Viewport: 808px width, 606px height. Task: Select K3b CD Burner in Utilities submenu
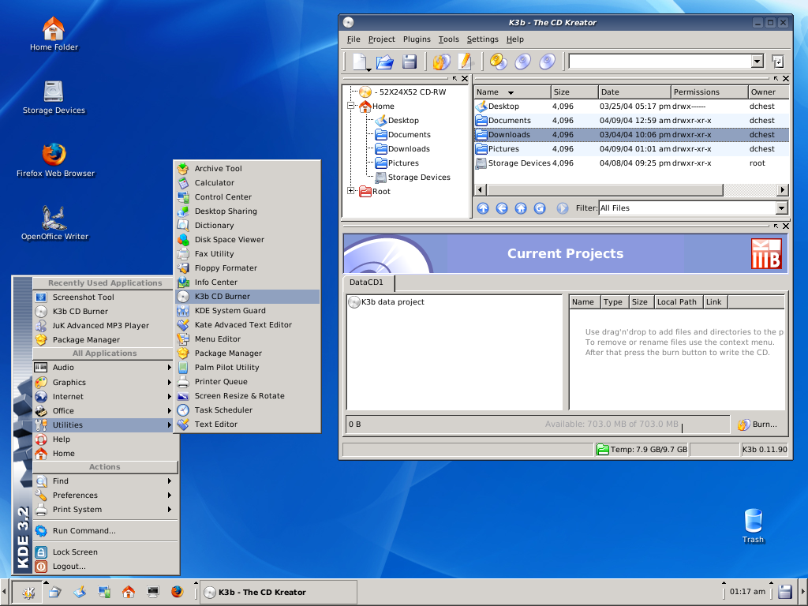click(247, 297)
